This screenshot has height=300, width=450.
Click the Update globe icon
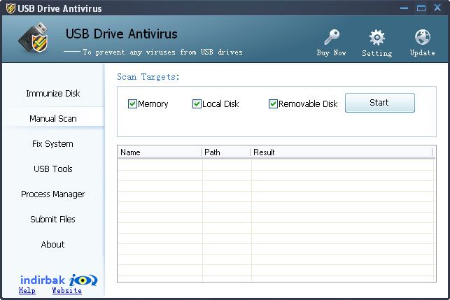coord(423,37)
